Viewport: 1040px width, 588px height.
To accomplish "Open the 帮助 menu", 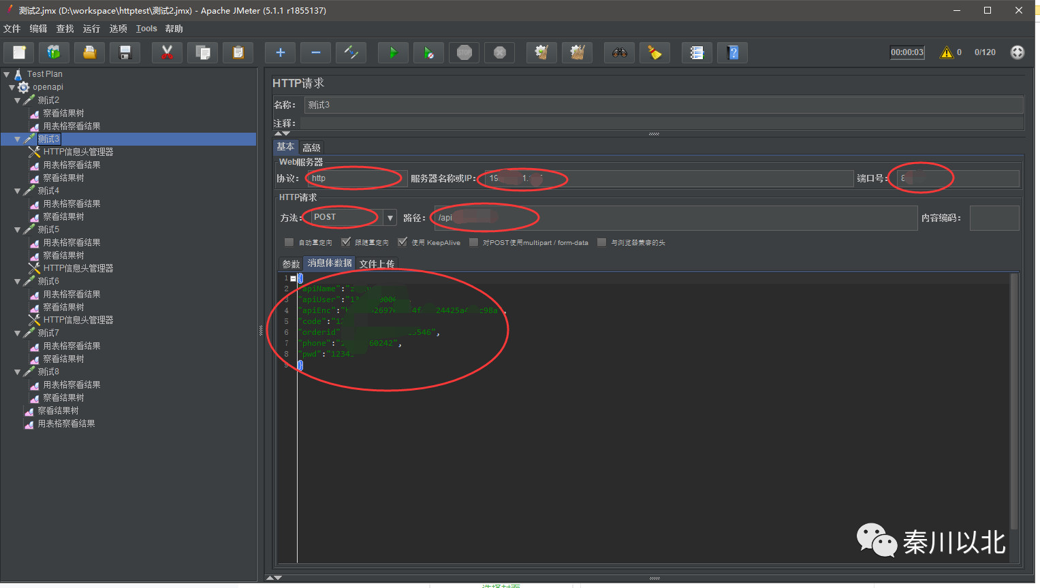I will (x=174, y=29).
